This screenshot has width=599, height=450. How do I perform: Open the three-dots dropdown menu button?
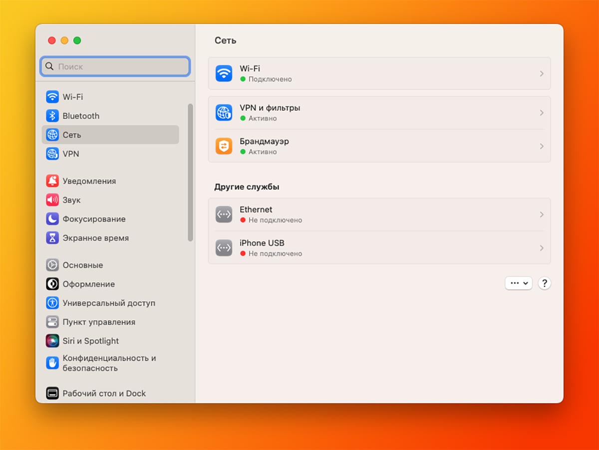tap(519, 283)
